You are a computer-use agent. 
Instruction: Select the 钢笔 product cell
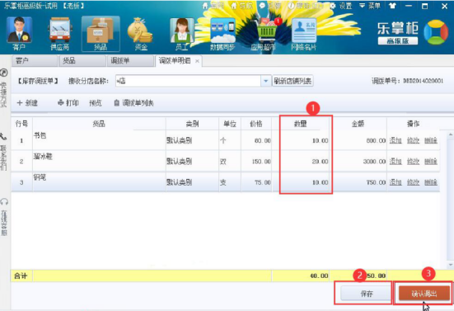click(x=99, y=182)
